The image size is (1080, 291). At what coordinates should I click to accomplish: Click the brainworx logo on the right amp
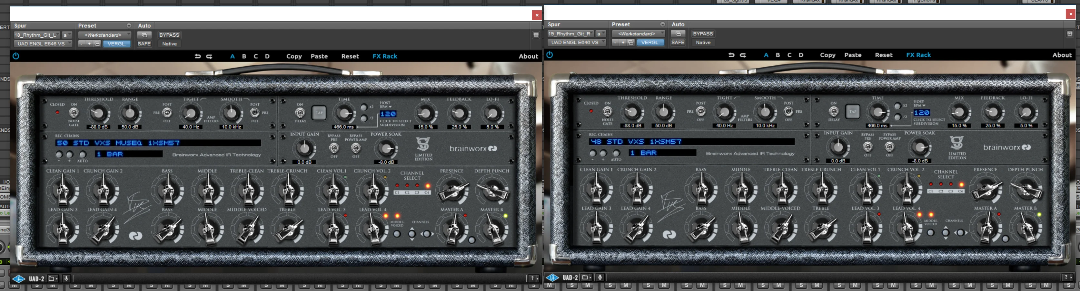pyautogui.click(x=1007, y=147)
